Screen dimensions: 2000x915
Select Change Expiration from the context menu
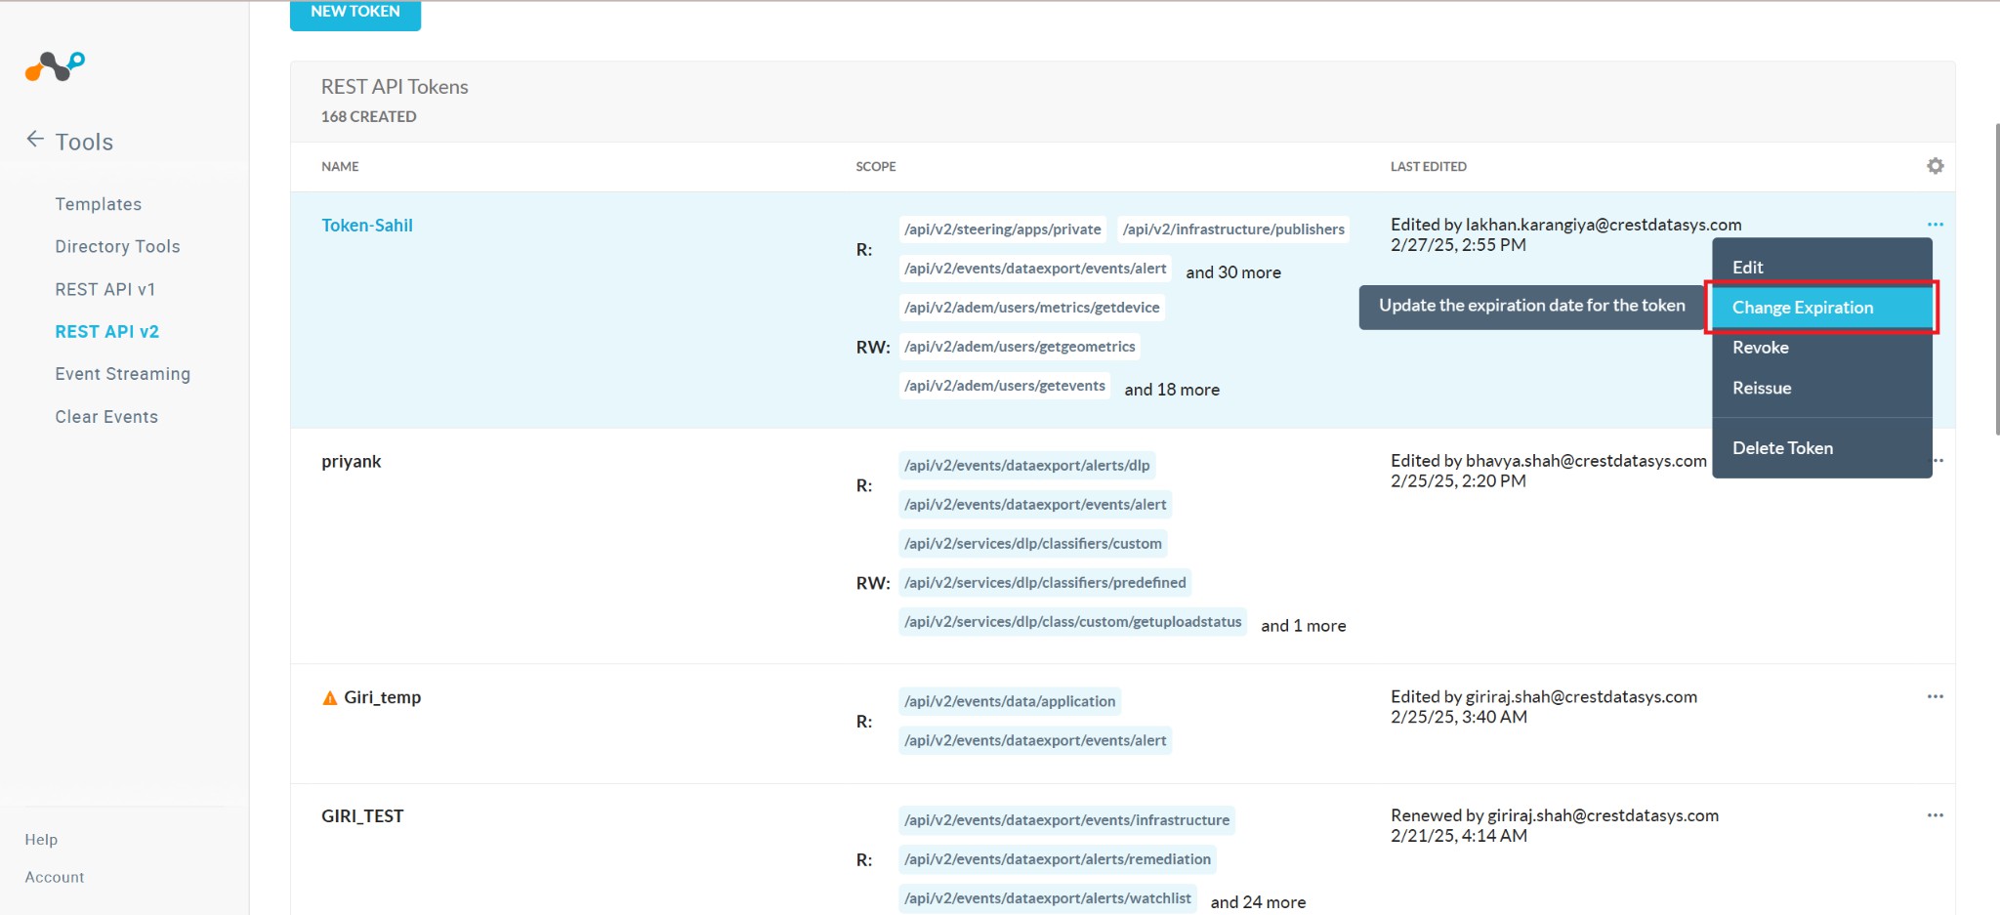pyautogui.click(x=1802, y=308)
